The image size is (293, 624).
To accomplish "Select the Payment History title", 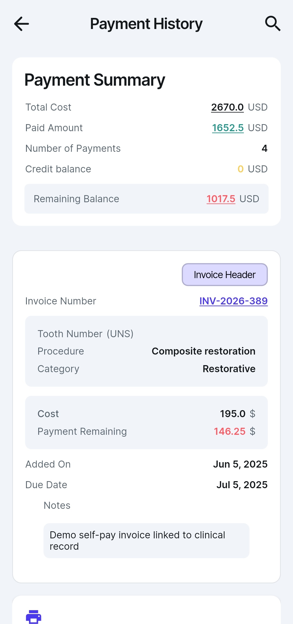I will click(x=146, y=24).
